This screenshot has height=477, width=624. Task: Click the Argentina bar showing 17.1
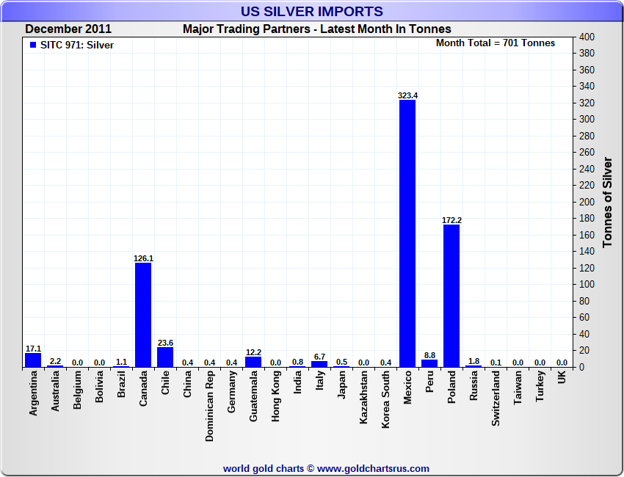(33, 360)
